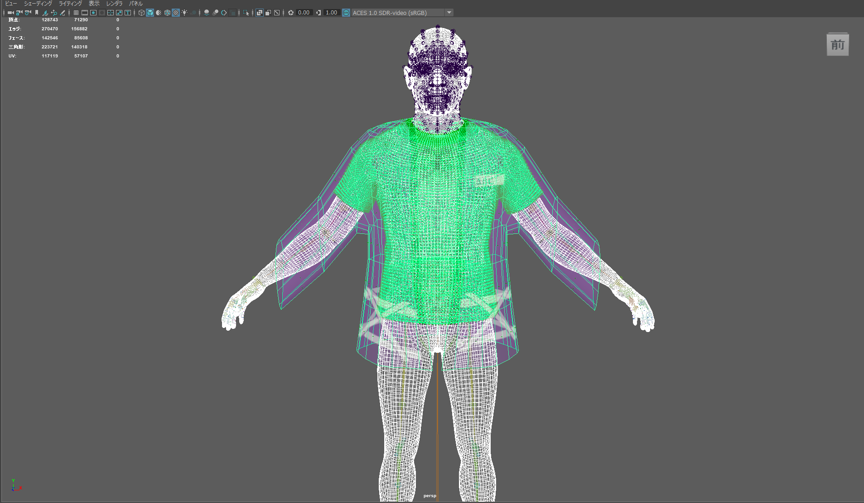
Task: Click Use All Lights bulb icon
Action: (x=184, y=13)
